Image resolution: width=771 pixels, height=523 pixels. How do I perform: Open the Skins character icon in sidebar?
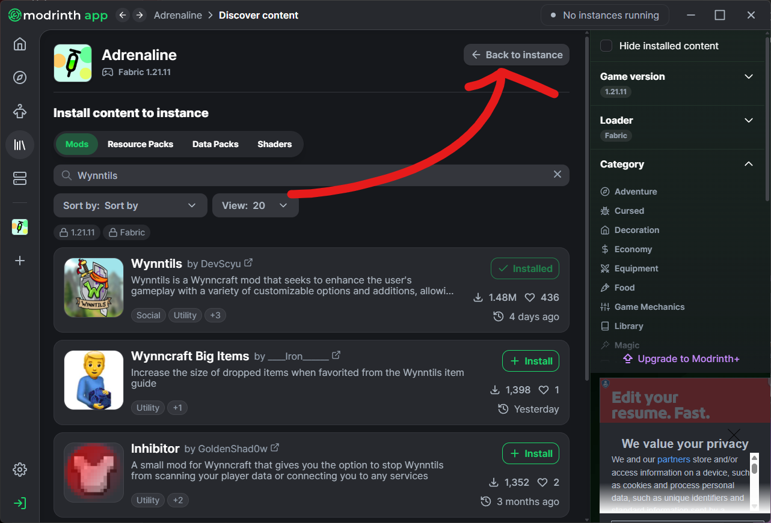pos(20,112)
